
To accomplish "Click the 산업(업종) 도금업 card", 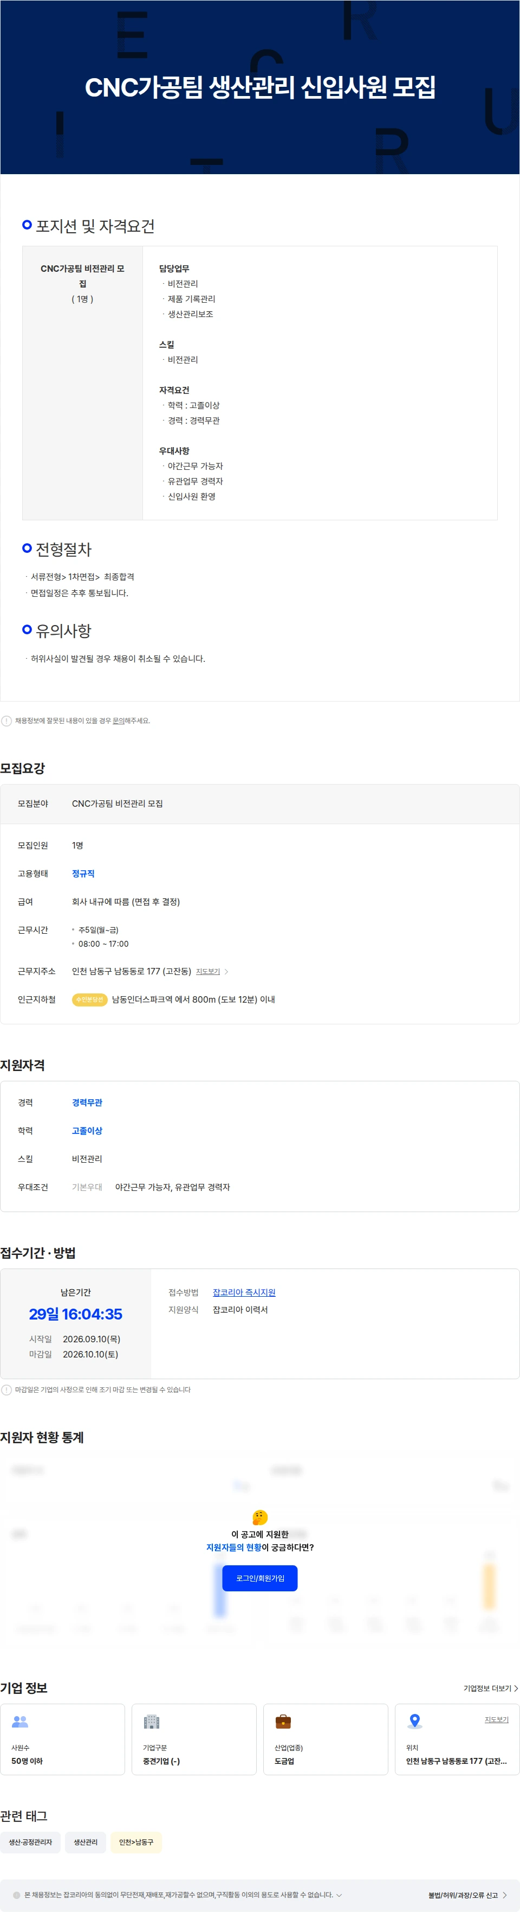I will (x=326, y=1739).
